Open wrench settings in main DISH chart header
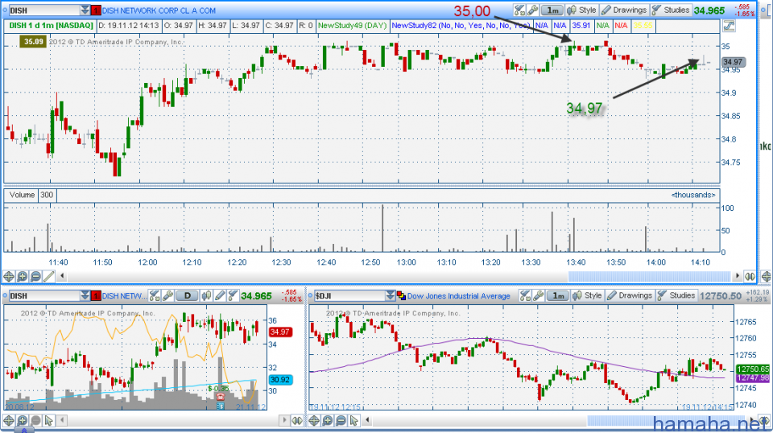This screenshot has height=433, width=773. (x=532, y=10)
